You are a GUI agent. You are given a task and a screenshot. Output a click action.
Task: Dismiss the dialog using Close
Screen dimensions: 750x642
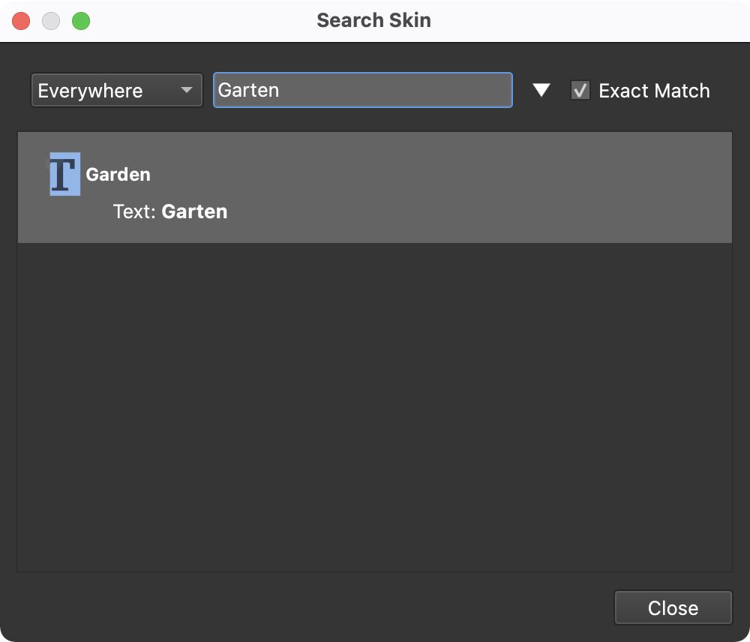point(673,607)
